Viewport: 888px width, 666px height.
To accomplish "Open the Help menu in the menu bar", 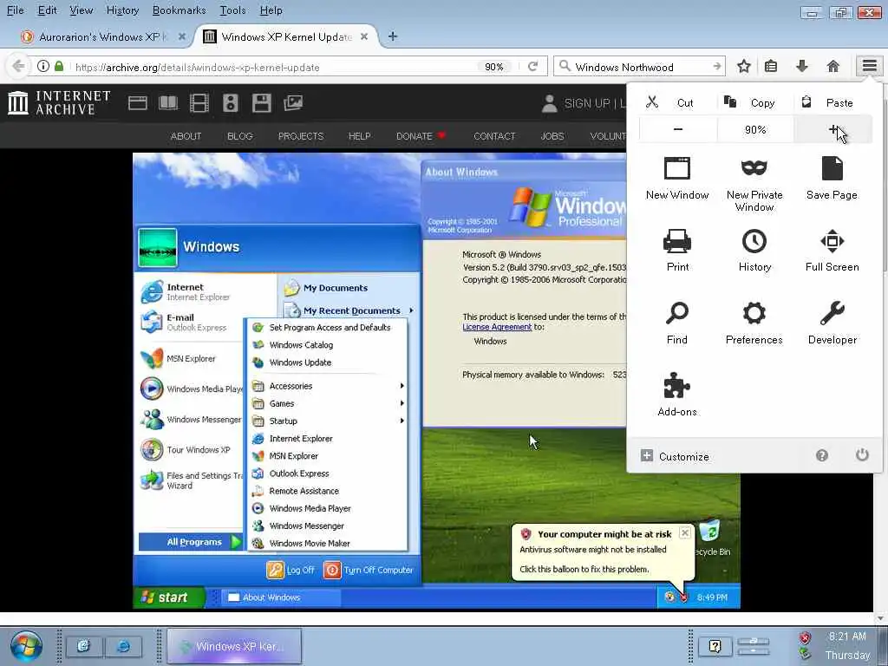I will (x=271, y=10).
